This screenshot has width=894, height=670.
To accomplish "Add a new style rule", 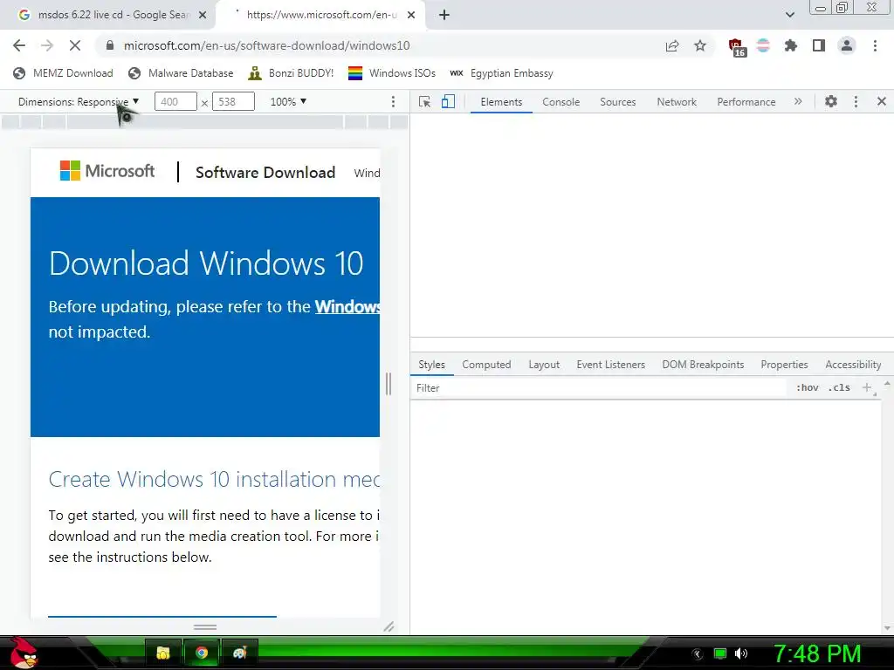I will [867, 388].
